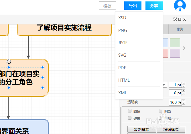Adjust the 0 pt stepper

(184, 93)
